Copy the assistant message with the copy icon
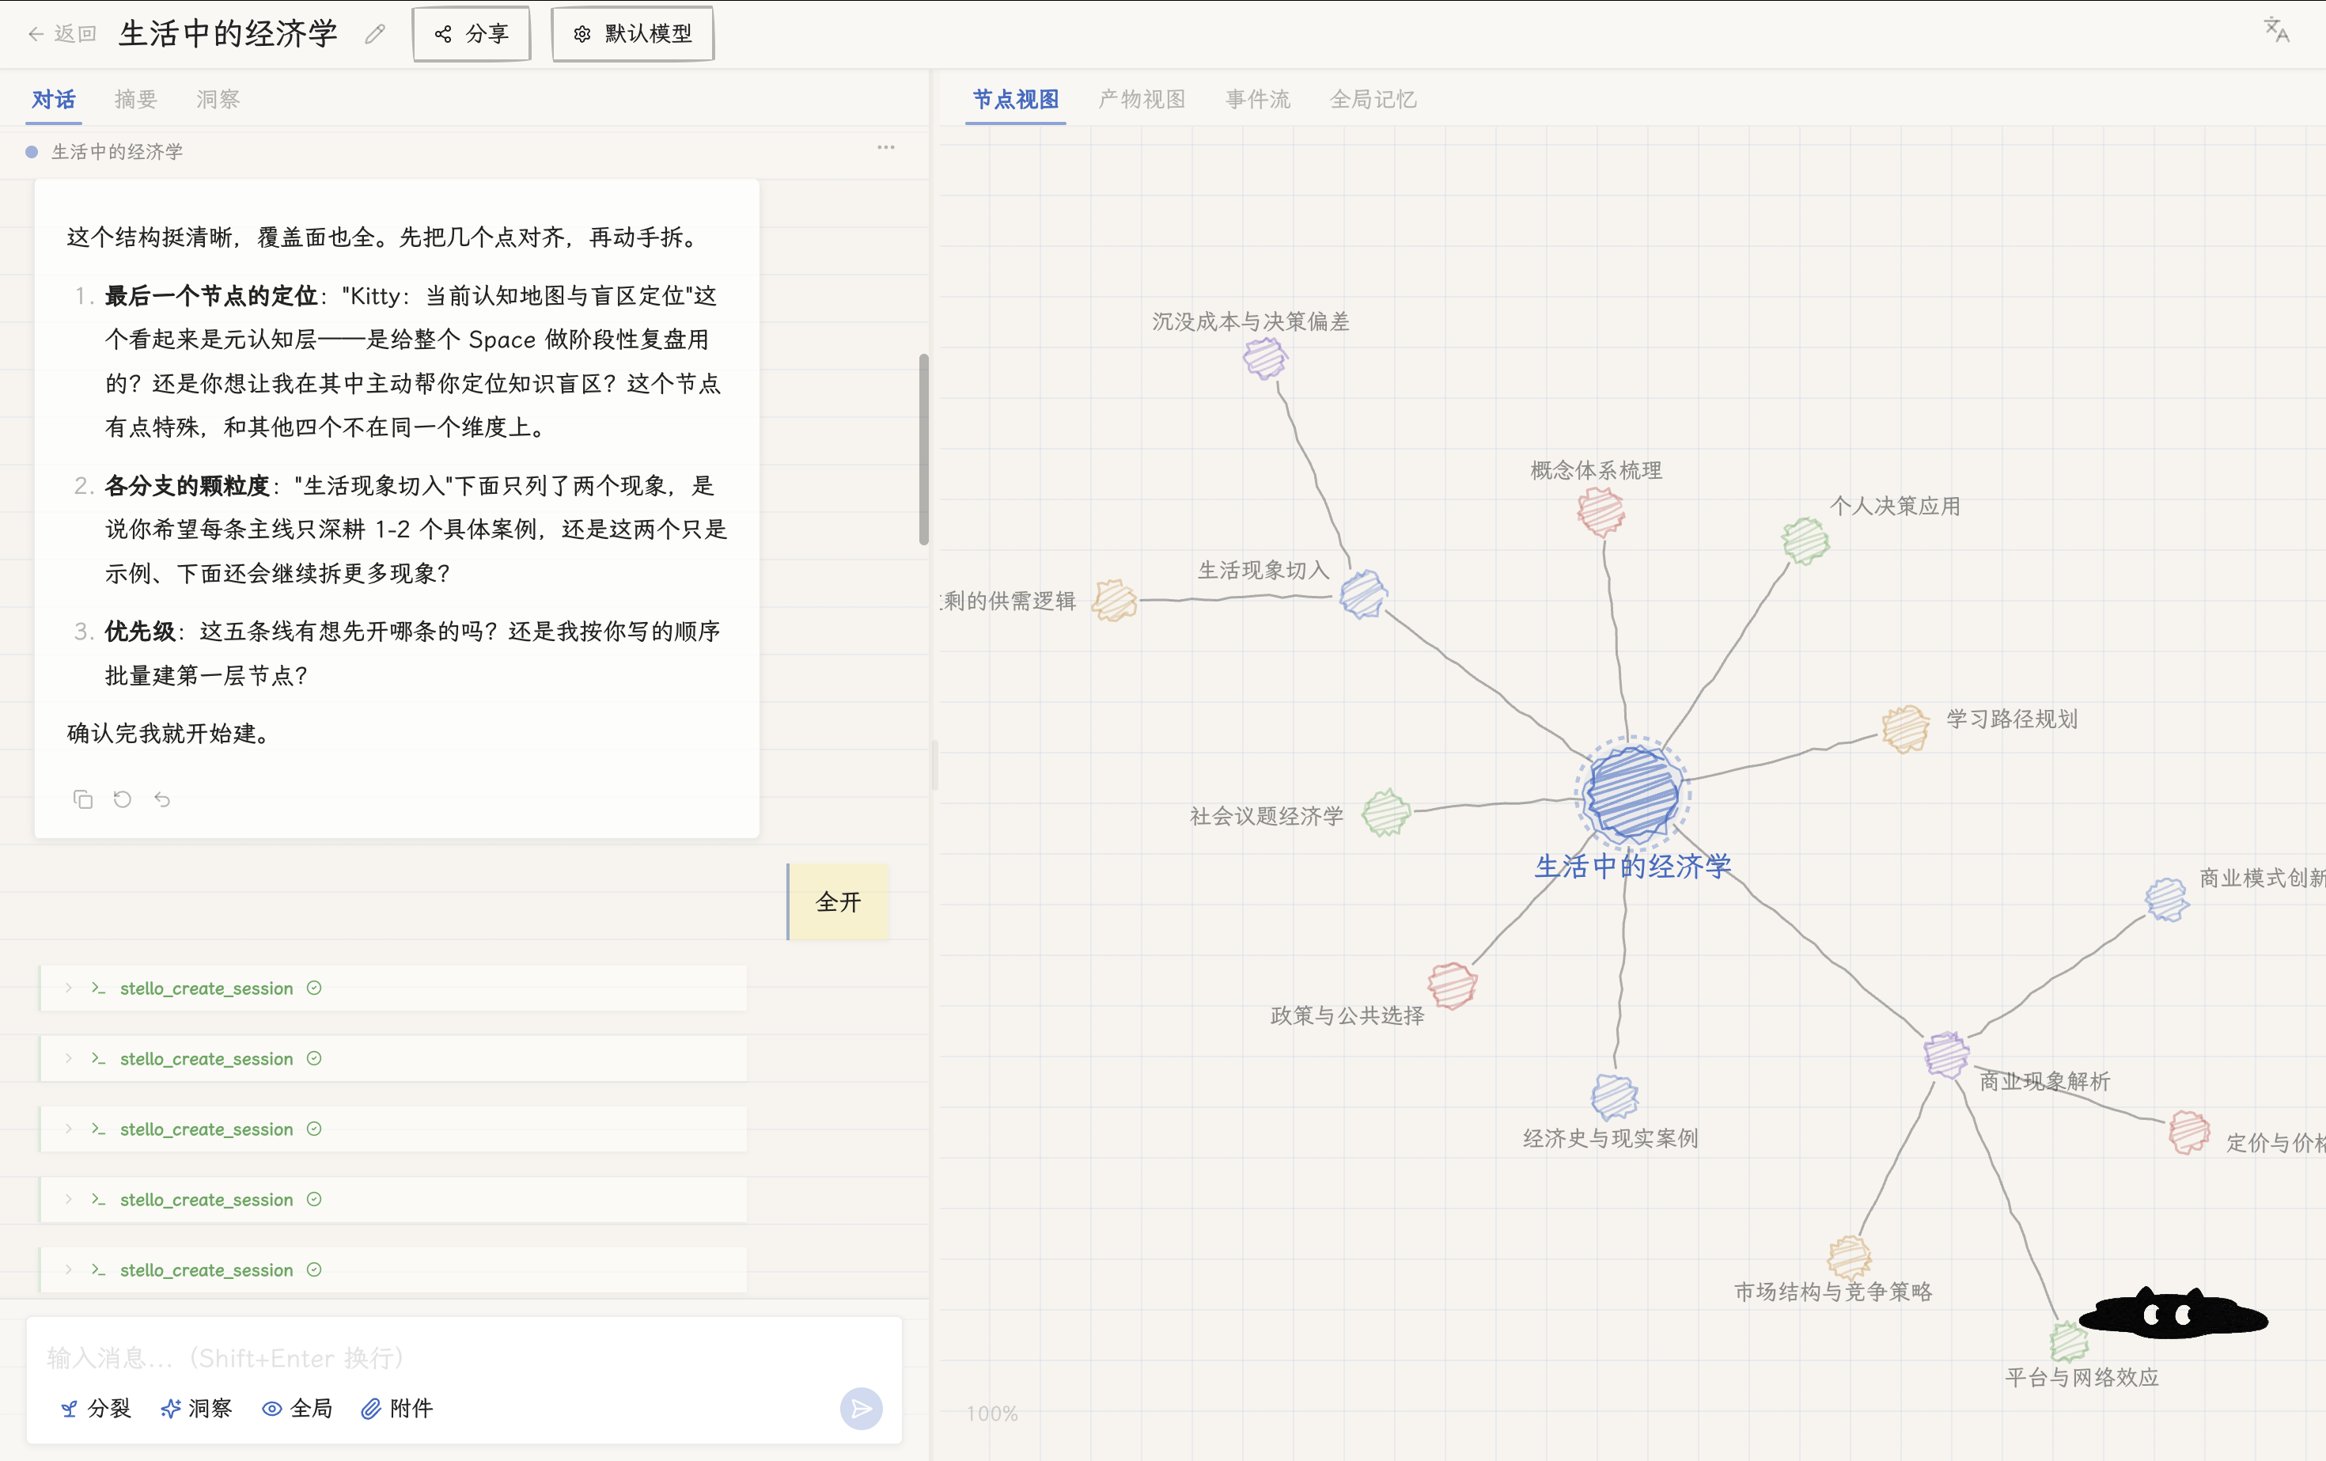This screenshot has height=1461, width=2326. coord(83,799)
